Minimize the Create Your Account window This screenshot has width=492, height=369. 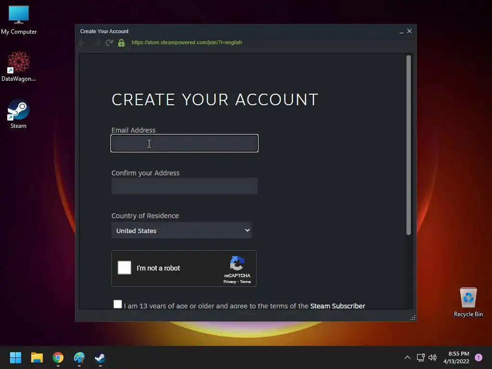[x=401, y=31]
